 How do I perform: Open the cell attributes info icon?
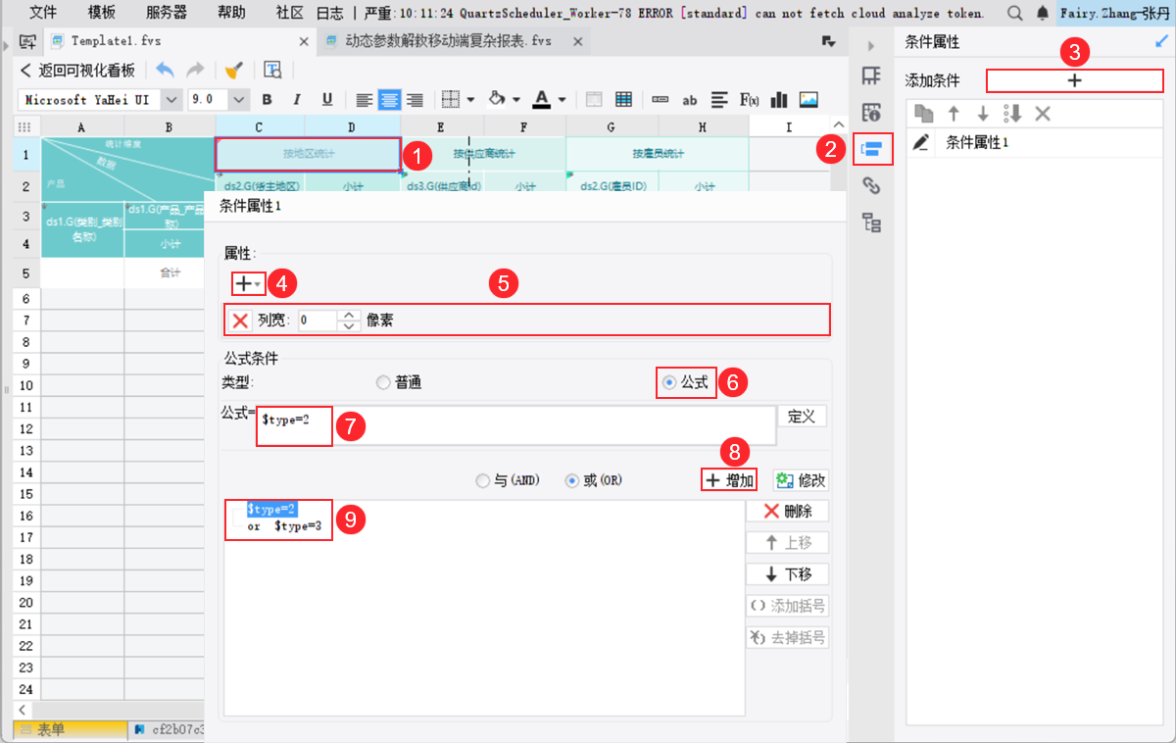[871, 113]
